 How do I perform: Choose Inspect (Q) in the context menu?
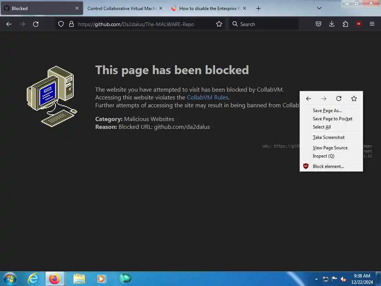pos(331,156)
